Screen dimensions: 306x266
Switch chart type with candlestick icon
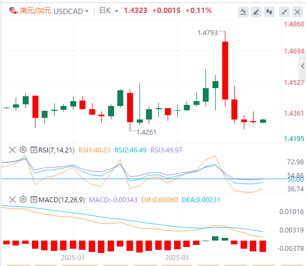coord(269,12)
